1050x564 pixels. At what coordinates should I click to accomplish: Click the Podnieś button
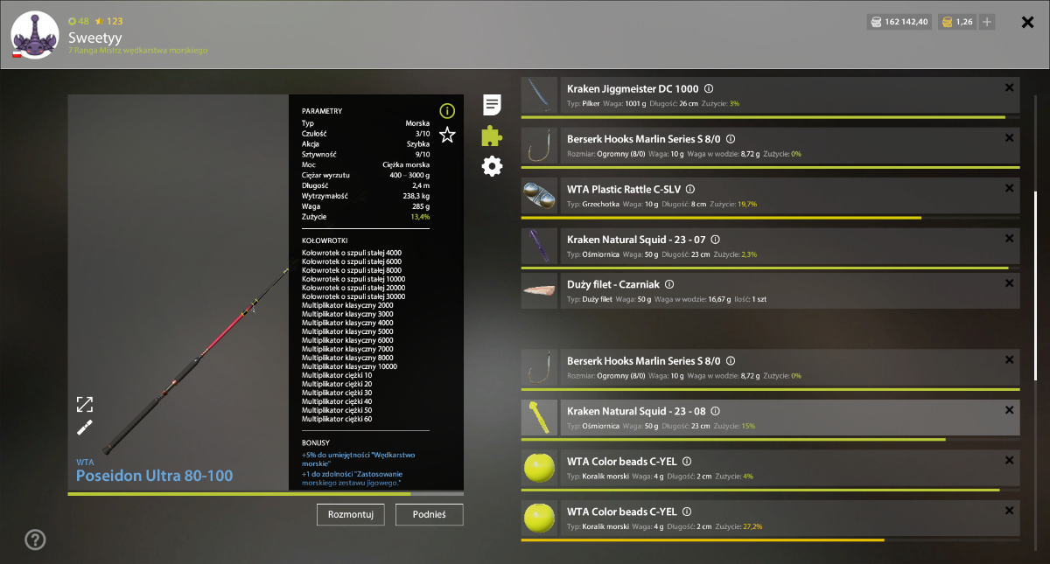click(430, 514)
